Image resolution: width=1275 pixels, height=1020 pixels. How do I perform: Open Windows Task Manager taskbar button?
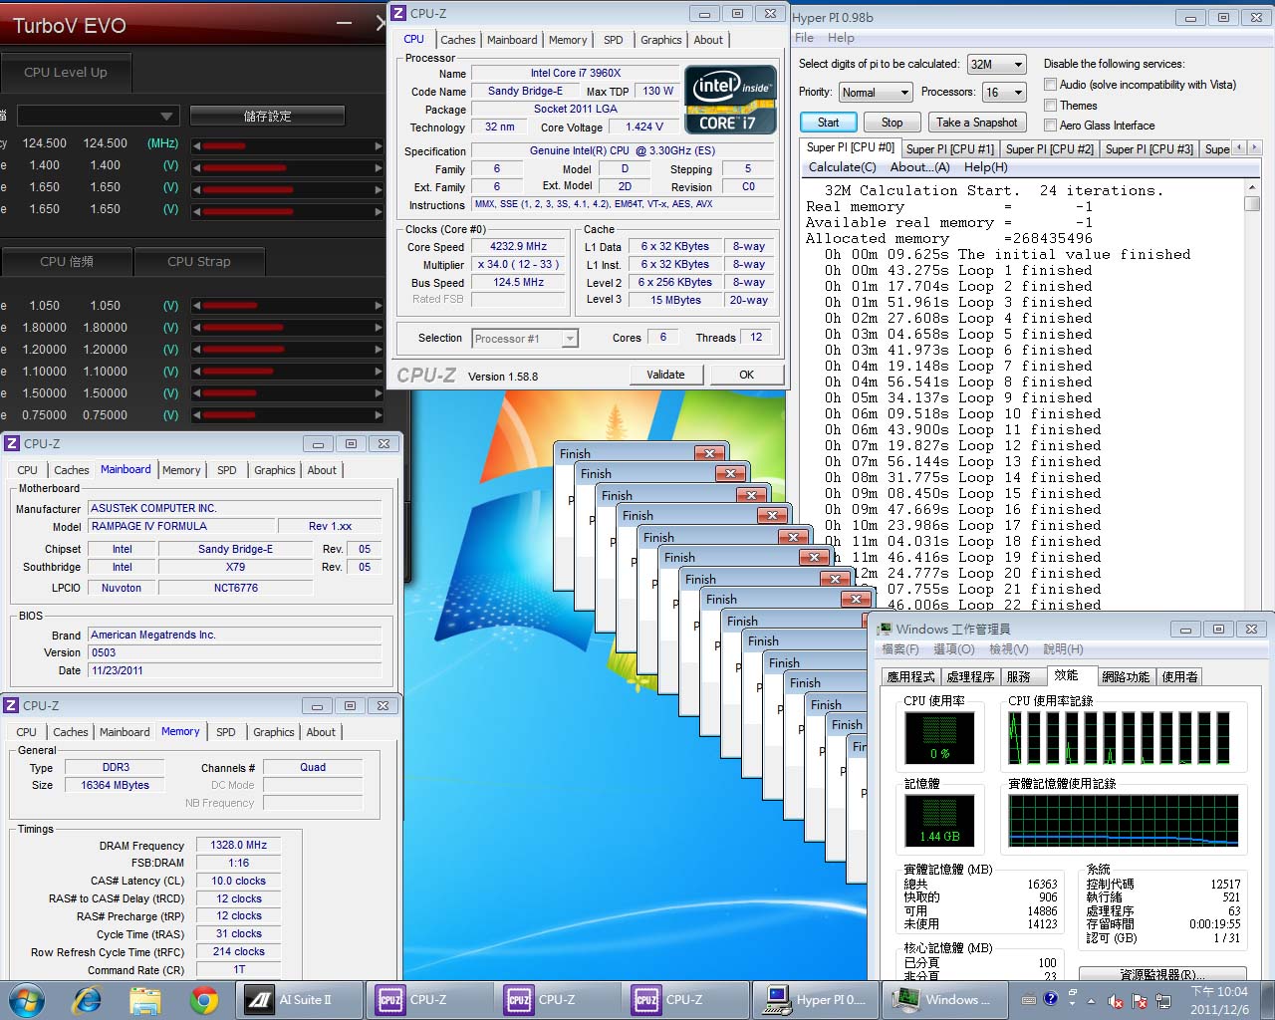944,1000
